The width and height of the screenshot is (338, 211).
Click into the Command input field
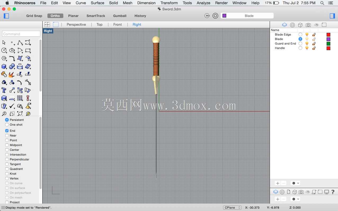(21, 34)
